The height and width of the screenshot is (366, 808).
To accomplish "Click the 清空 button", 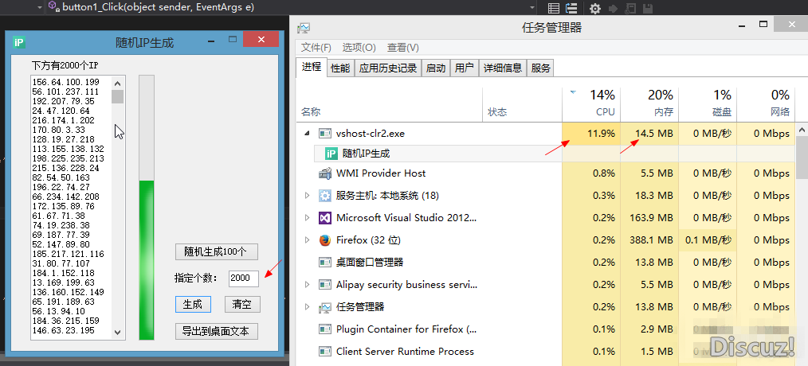I will pos(241,304).
